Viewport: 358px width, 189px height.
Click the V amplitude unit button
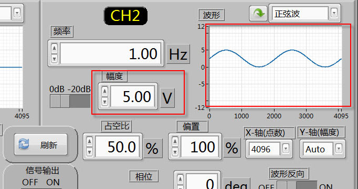tap(167, 98)
